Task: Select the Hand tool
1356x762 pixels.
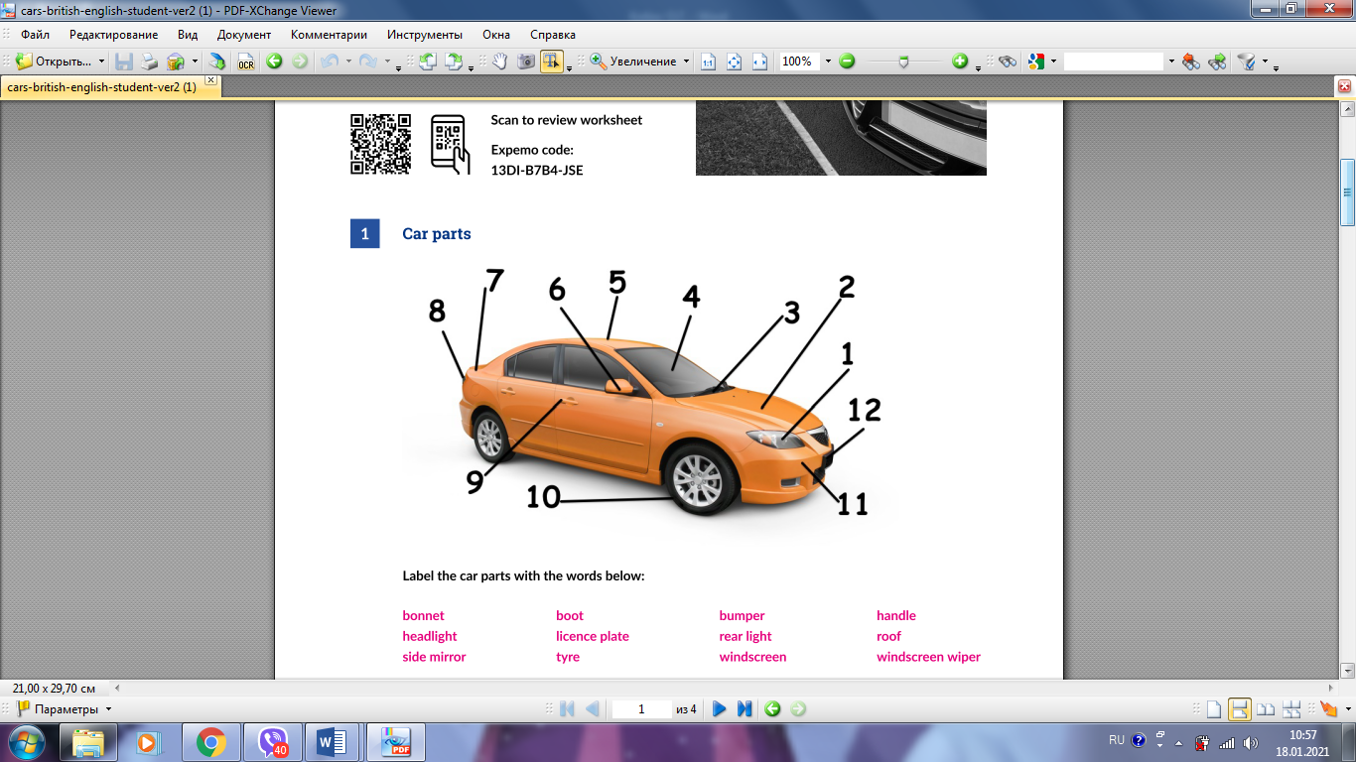Action: [x=499, y=62]
